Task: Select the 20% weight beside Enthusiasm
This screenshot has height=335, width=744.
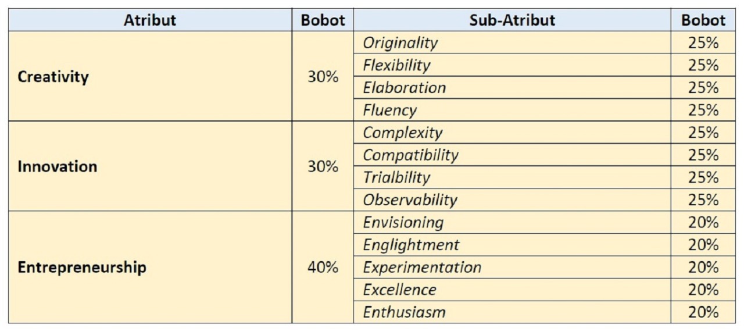Action: (703, 312)
